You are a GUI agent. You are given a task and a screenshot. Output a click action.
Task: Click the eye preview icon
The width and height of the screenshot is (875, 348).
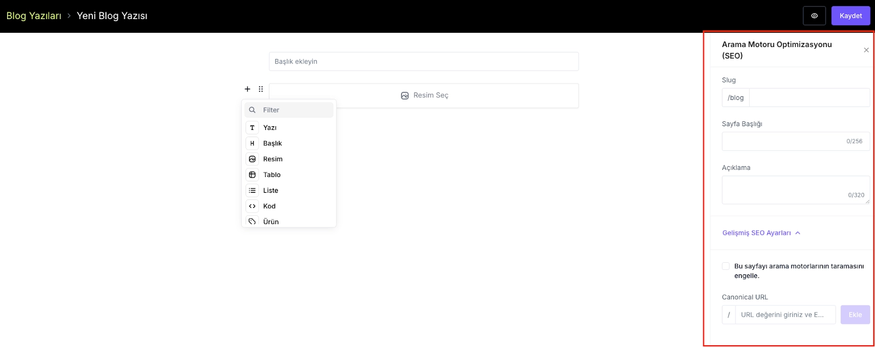click(x=814, y=16)
